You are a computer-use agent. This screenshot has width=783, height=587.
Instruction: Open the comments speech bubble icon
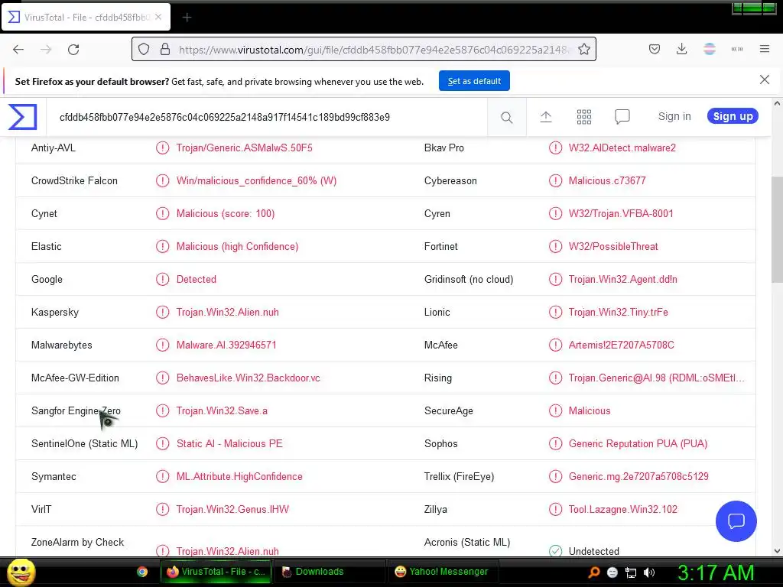[622, 117]
